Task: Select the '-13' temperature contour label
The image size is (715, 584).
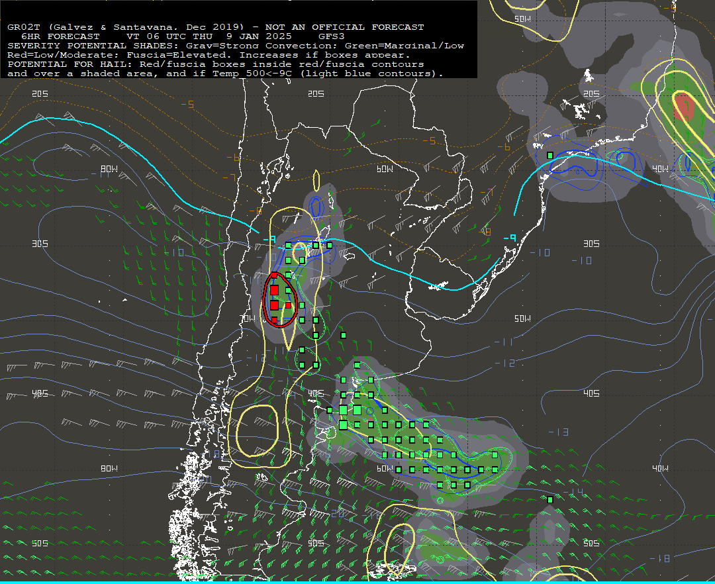Action: click(558, 432)
